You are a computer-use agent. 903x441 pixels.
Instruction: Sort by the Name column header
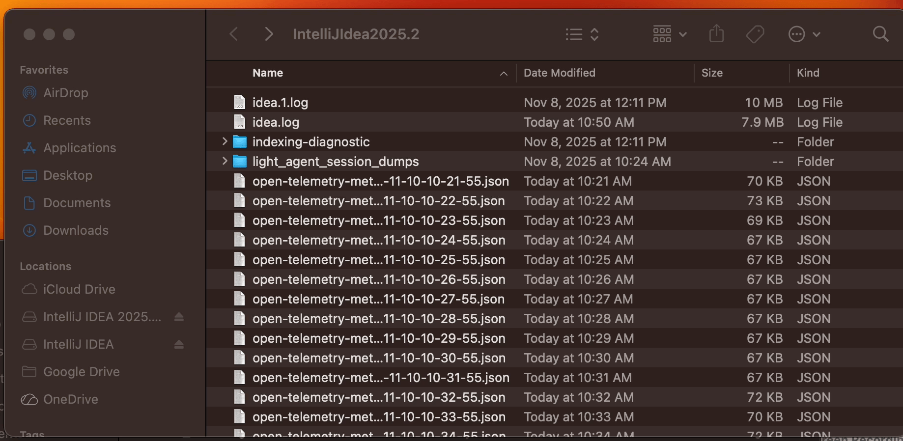[268, 73]
